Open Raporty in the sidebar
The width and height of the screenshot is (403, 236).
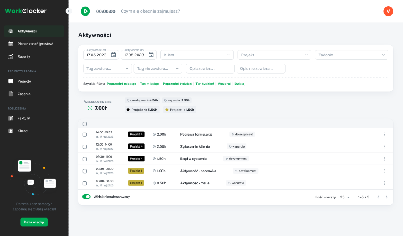(x=24, y=56)
